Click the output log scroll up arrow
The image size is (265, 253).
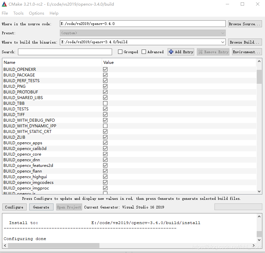pyautogui.click(x=259, y=216)
